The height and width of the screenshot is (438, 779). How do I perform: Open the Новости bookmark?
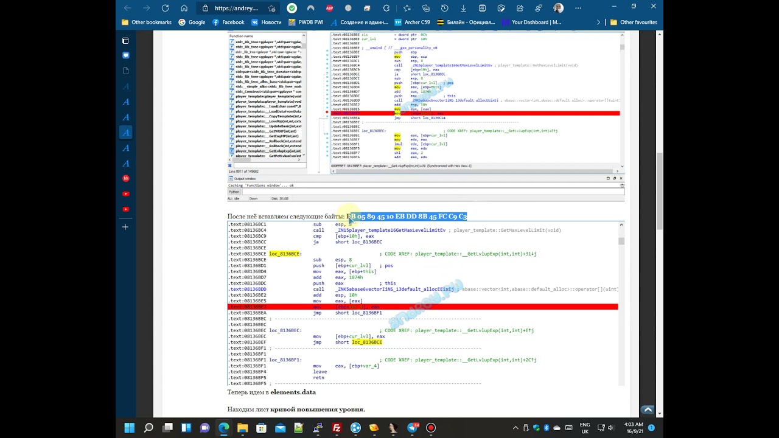[x=267, y=23]
